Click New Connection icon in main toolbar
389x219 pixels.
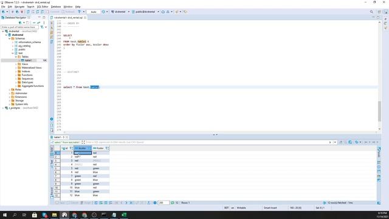(4, 12)
